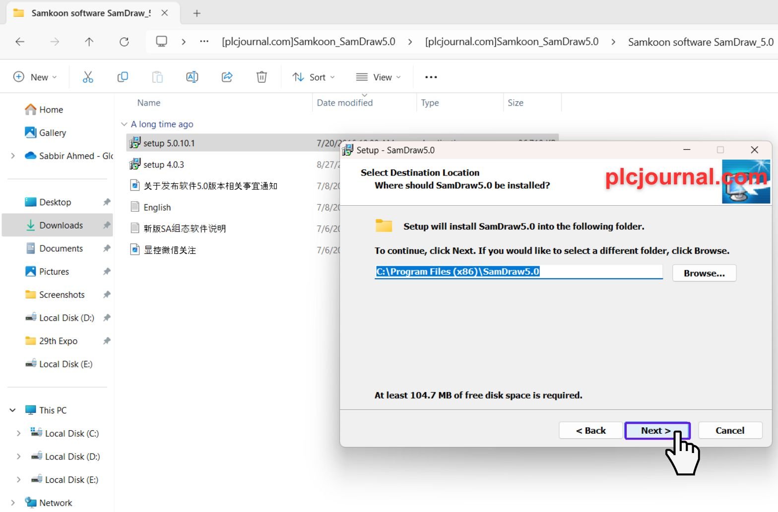The height and width of the screenshot is (512, 778).
Task: Click the Paste clipboard icon in Explorer toolbar
Action: [157, 77]
